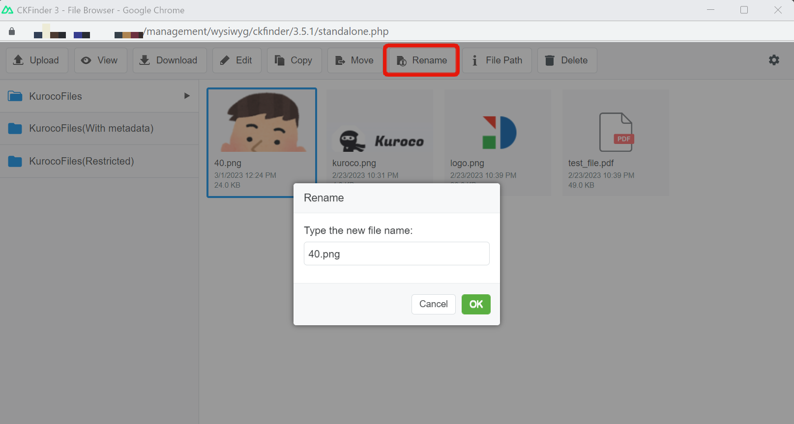
Task: Click the 40.png file name label
Action: (228, 163)
